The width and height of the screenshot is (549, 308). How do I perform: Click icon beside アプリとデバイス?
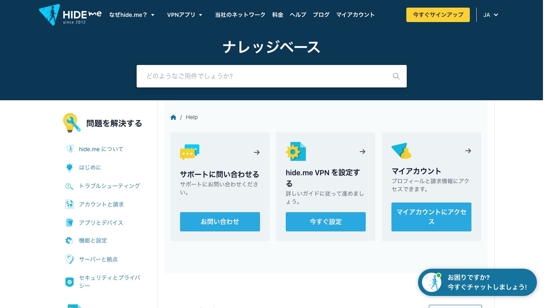click(70, 223)
